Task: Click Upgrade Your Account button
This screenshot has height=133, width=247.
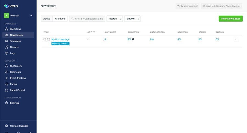Action: point(221,6)
